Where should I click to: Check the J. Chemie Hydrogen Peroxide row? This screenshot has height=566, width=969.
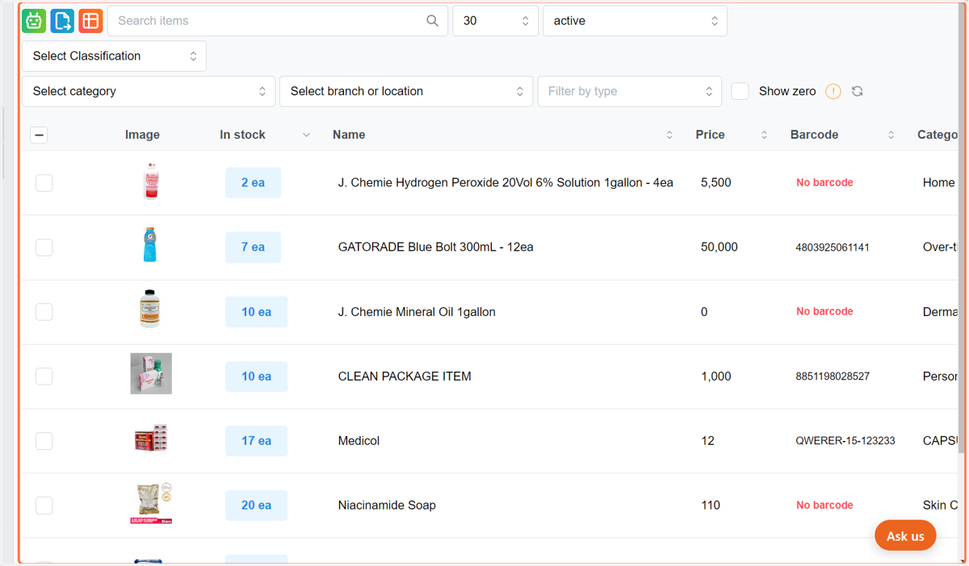[44, 183]
